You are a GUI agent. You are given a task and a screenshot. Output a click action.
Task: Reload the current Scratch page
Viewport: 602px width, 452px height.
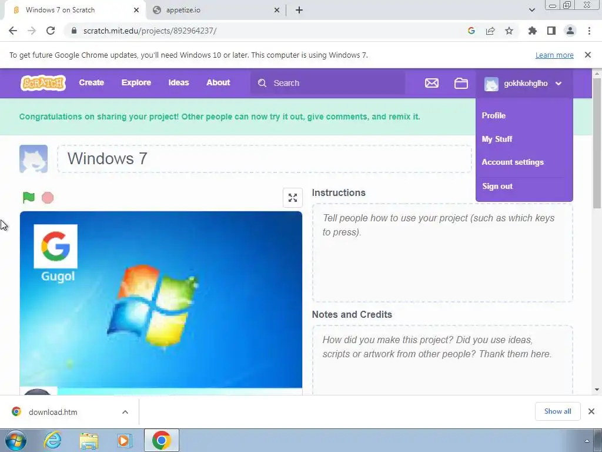click(x=51, y=31)
